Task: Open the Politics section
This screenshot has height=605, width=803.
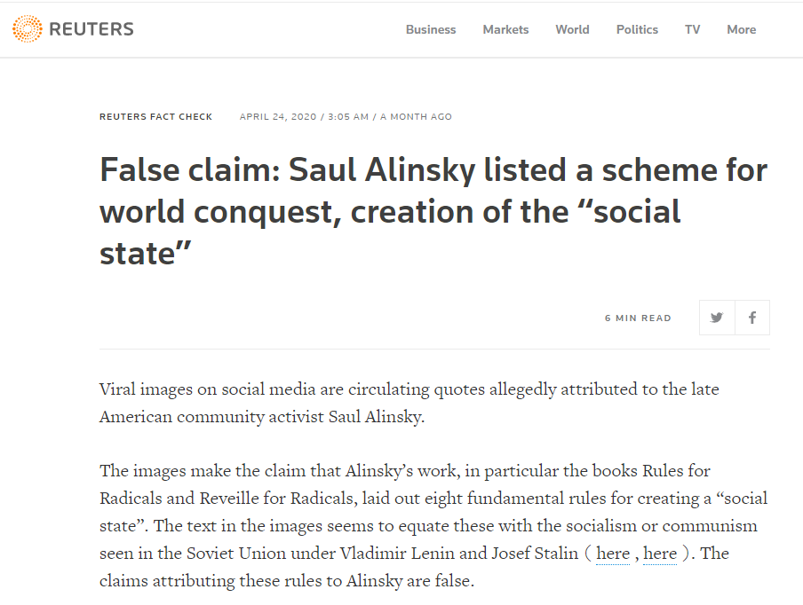Action: click(x=637, y=29)
